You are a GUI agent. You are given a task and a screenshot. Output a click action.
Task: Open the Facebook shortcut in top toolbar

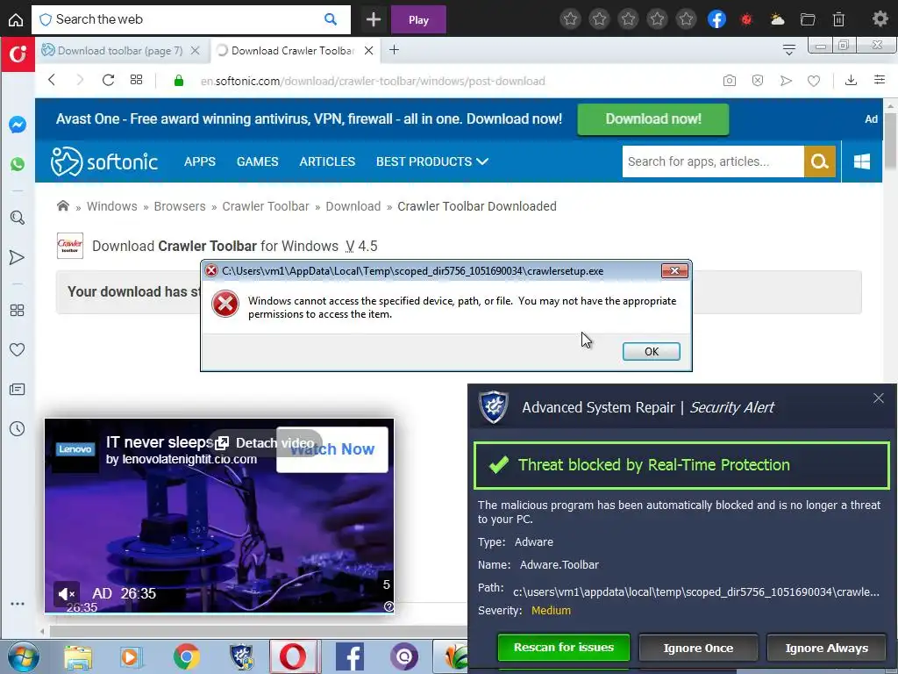[716, 19]
